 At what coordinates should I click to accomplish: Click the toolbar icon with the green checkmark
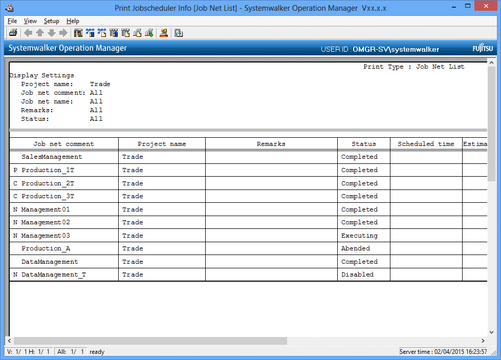click(149, 33)
